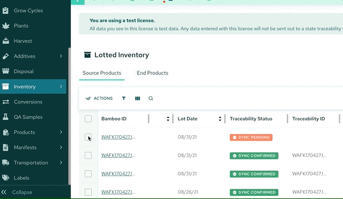Click the test license notice heading

click(x=122, y=20)
